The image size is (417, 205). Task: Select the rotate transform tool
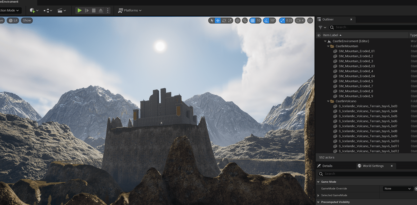click(x=224, y=20)
